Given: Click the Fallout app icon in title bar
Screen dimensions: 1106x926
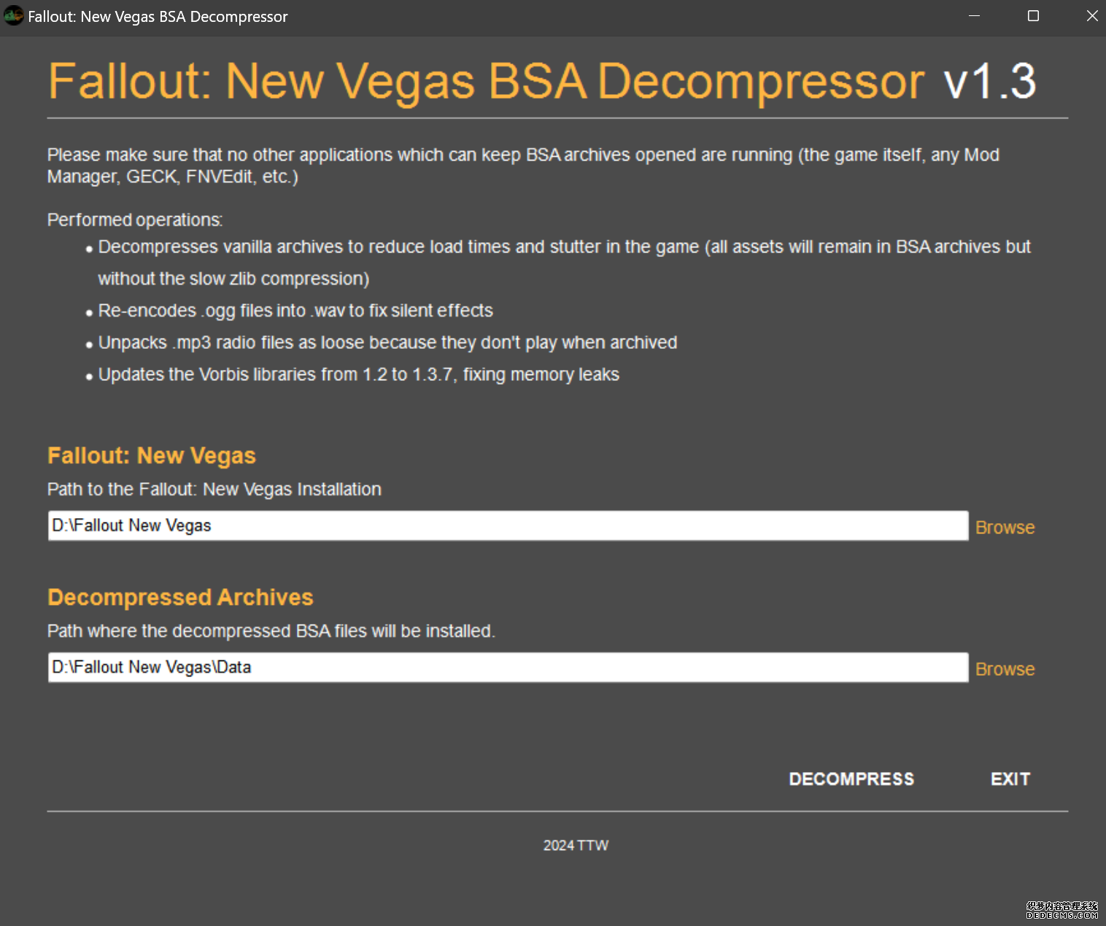Looking at the screenshot, I should pyautogui.click(x=13, y=16).
